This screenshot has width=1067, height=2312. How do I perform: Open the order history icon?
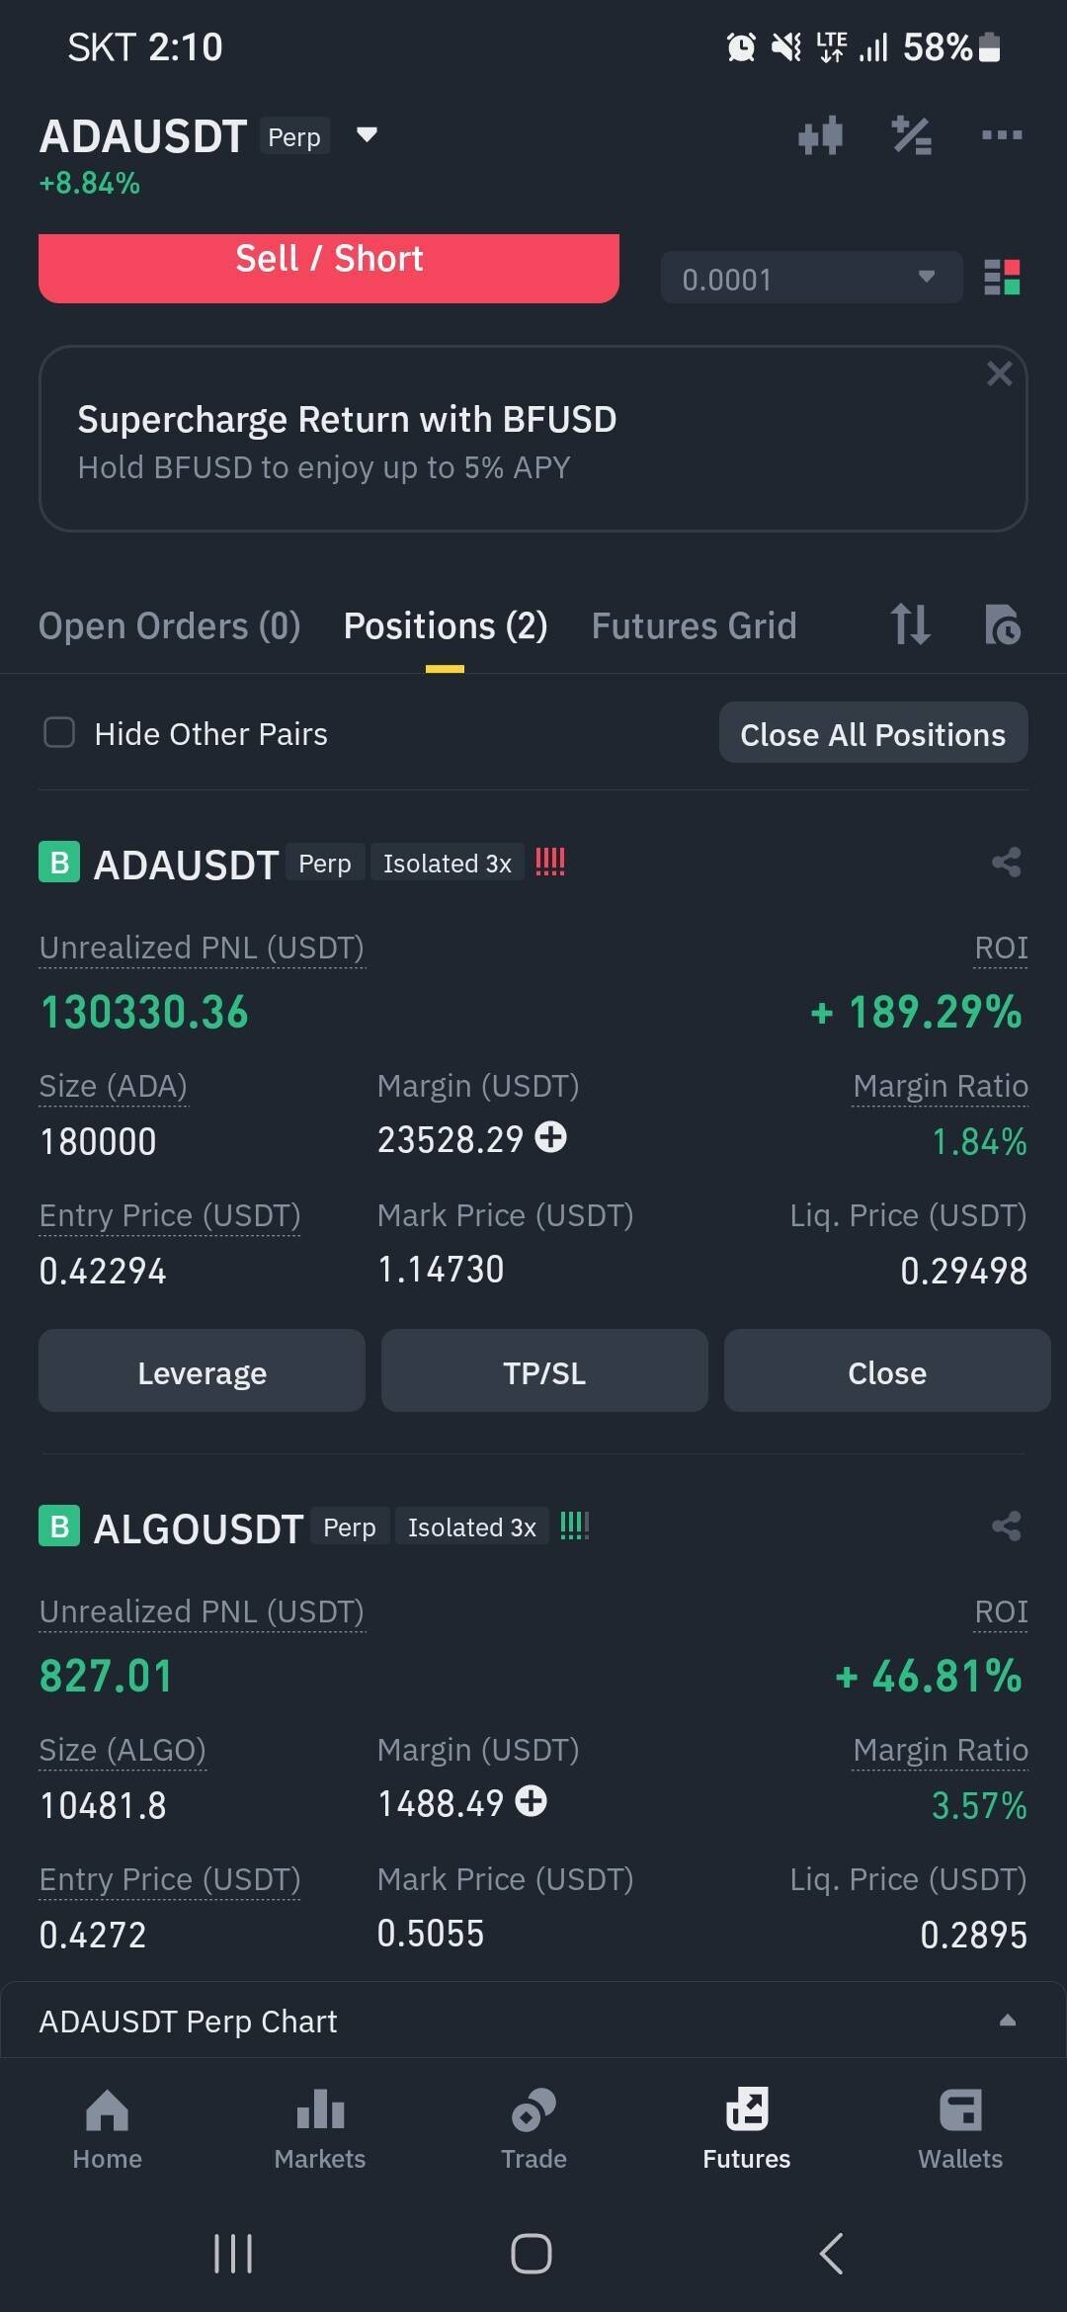pyautogui.click(x=1002, y=625)
